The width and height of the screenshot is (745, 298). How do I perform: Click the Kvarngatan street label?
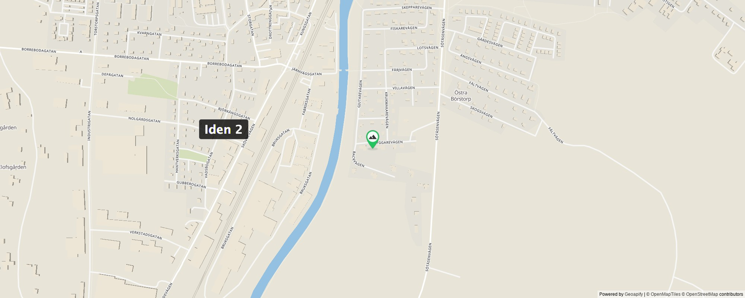tap(149, 34)
